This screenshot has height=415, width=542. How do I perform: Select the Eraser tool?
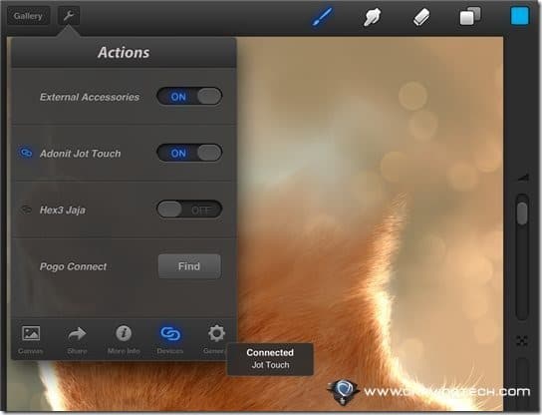point(421,17)
